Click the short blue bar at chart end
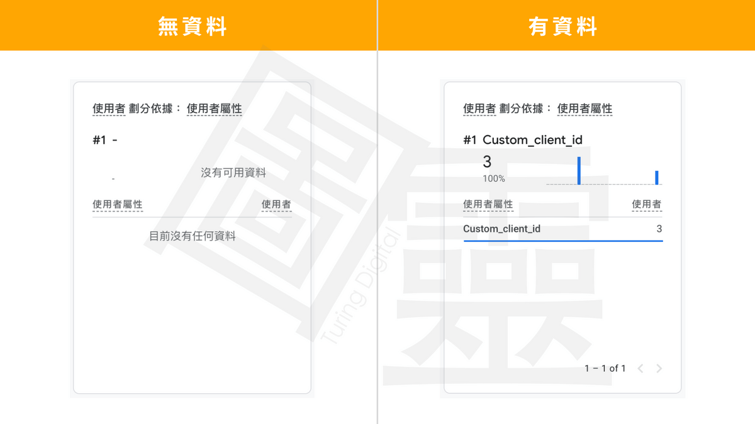The height and width of the screenshot is (424, 755). click(657, 178)
